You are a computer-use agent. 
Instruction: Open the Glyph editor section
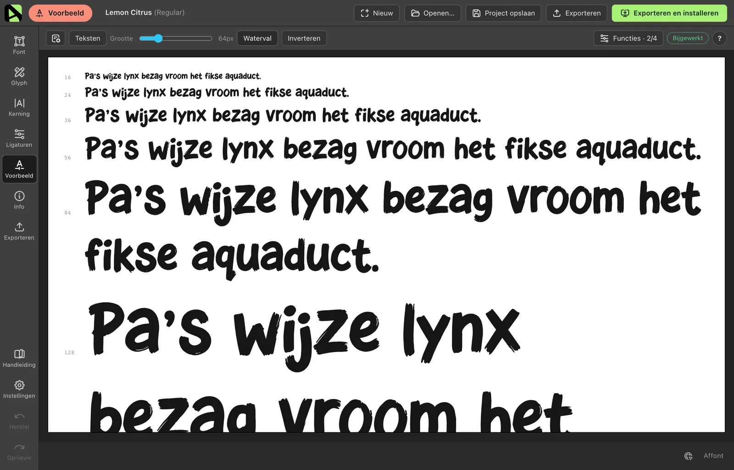(x=19, y=76)
